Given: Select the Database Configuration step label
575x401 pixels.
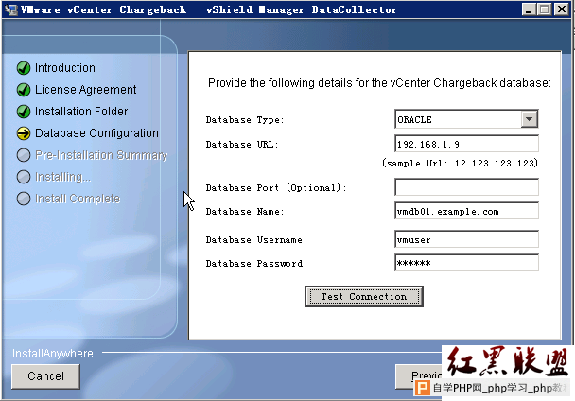Looking at the screenshot, I should point(96,132).
